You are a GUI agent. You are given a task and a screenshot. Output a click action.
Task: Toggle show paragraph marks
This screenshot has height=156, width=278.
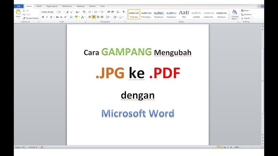pos(123,12)
